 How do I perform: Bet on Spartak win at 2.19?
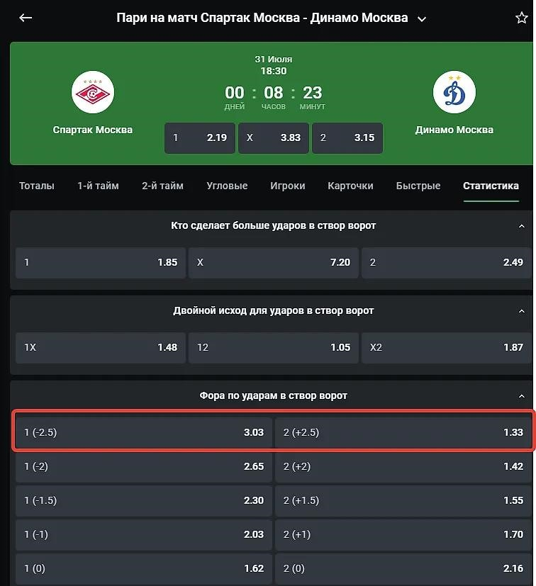click(200, 138)
